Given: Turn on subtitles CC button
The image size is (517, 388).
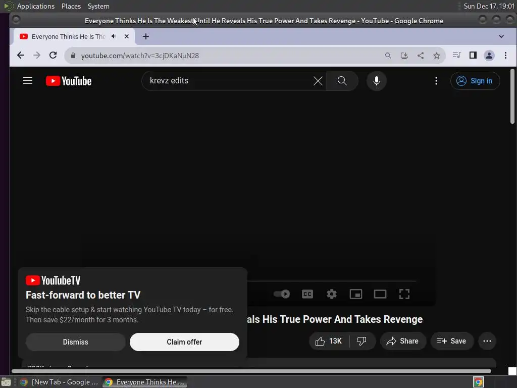Looking at the screenshot, I should pos(307,294).
